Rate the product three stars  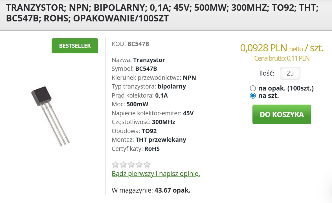click(x=131, y=165)
